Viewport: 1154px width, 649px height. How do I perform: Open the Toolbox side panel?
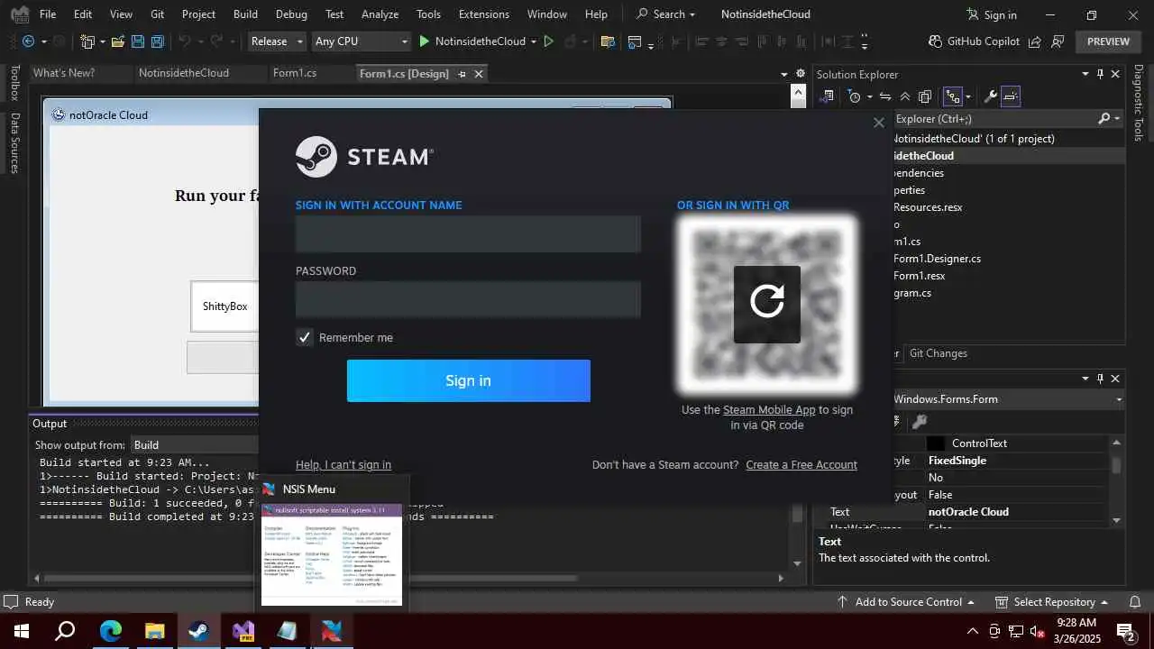pyautogui.click(x=14, y=83)
